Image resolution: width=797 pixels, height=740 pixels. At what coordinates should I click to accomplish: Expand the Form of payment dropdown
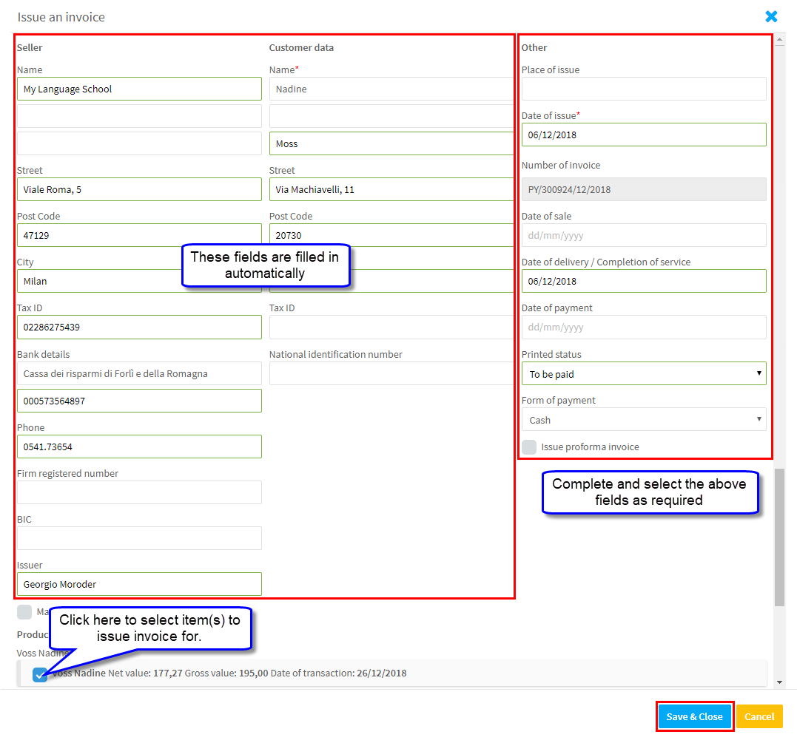coord(643,420)
